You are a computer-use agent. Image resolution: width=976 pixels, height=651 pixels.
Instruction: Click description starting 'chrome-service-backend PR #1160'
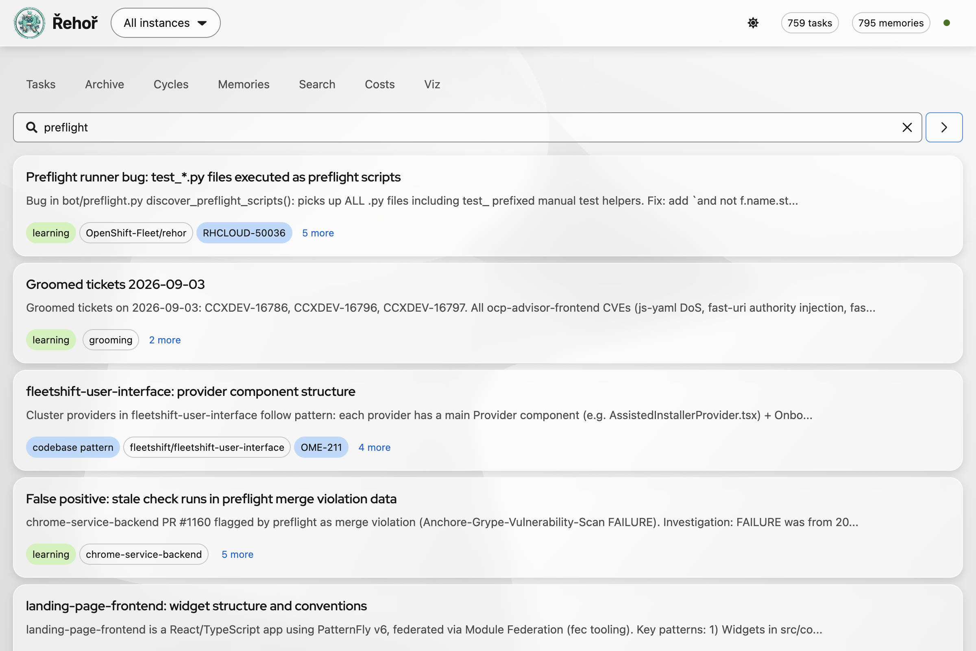[x=442, y=522]
